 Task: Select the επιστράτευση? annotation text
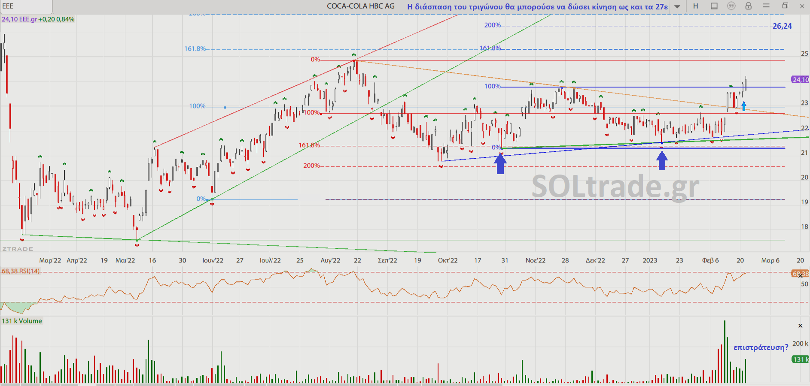pyautogui.click(x=761, y=347)
